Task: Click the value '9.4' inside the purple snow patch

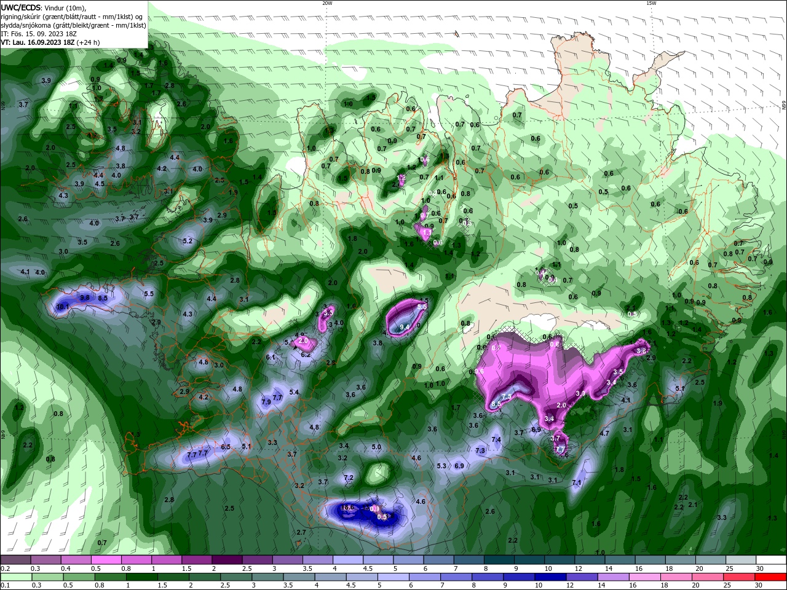Action: (x=405, y=328)
